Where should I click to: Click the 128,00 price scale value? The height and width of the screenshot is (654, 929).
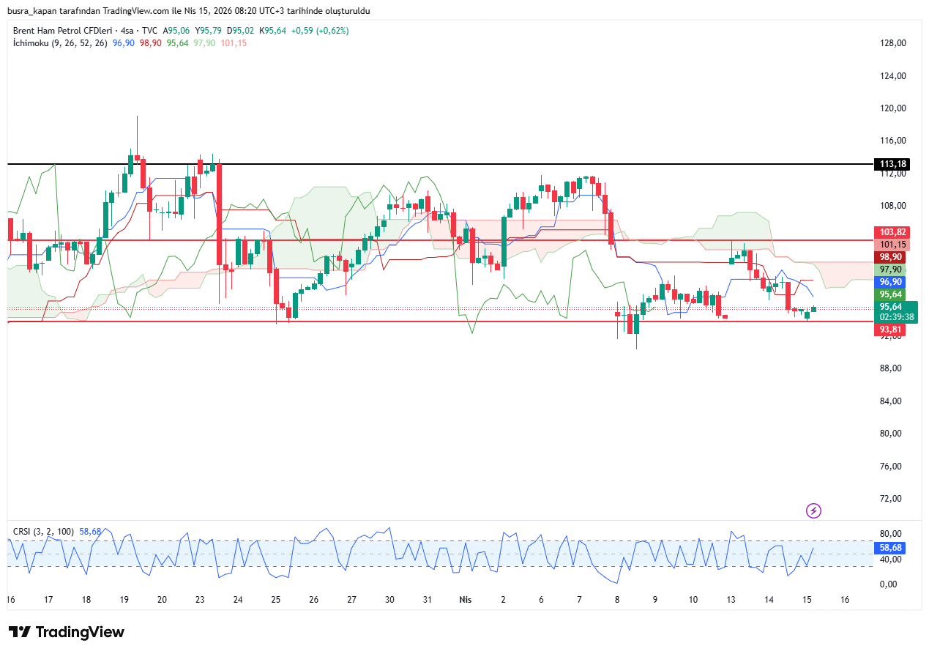click(892, 43)
